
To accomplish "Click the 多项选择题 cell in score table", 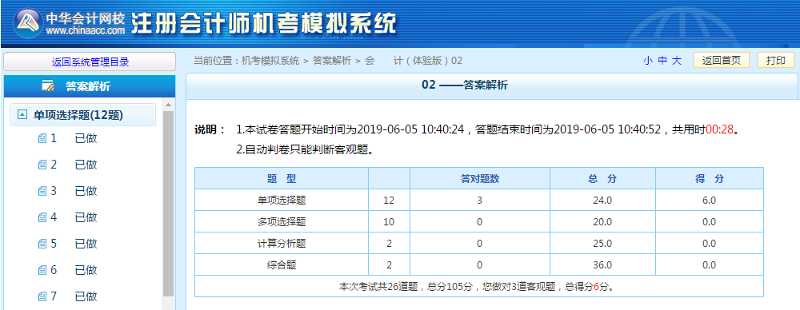I will click(x=282, y=222).
